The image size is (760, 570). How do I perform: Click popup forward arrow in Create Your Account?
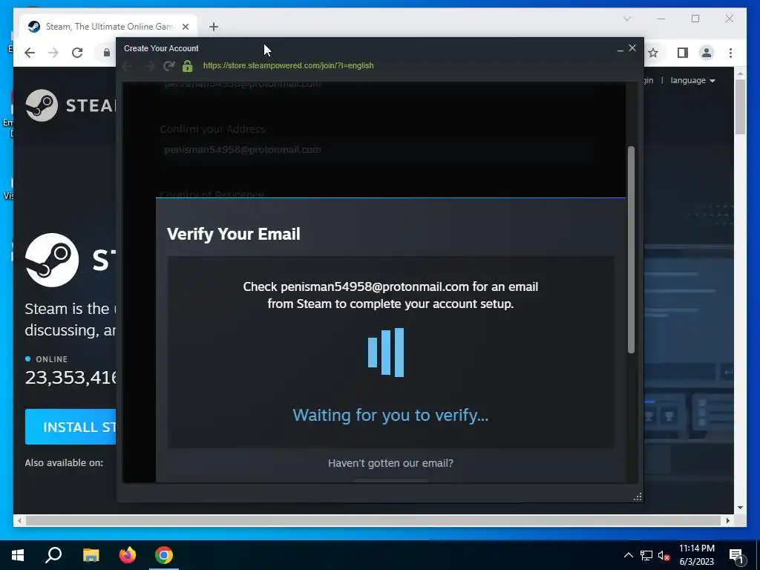(150, 66)
